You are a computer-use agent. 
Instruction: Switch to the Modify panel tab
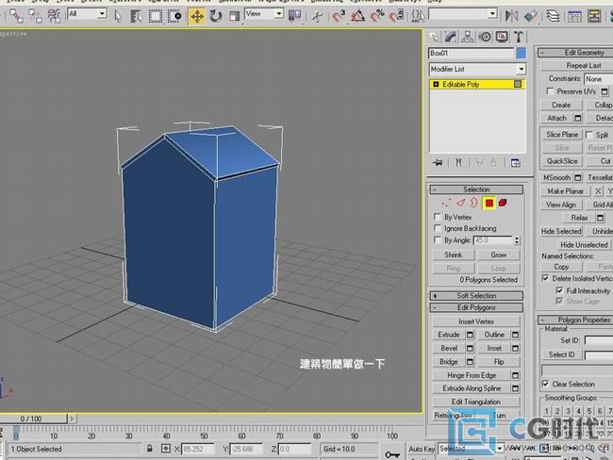tap(451, 37)
